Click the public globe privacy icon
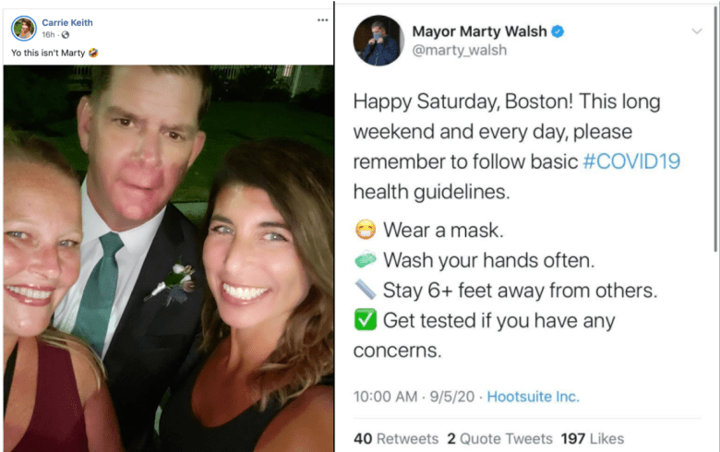Screen dimensions: 720x452 click(x=66, y=35)
